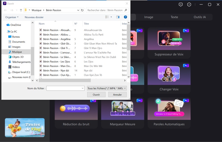Open the Vidéos folder
222x142 pixels.
coord(14,67)
